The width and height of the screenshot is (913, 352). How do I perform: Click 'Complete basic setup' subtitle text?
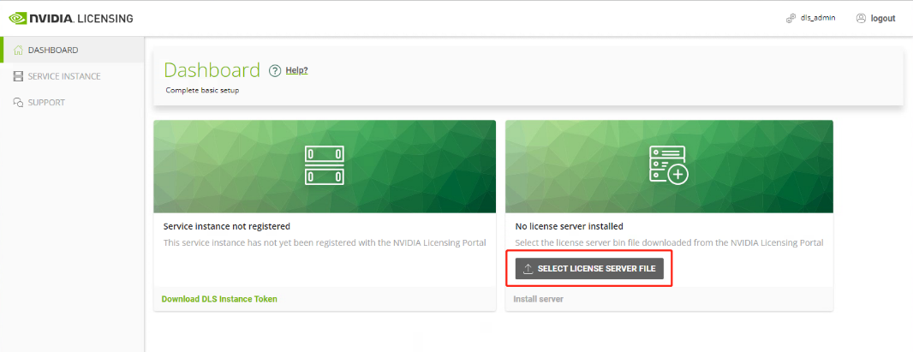(x=202, y=90)
